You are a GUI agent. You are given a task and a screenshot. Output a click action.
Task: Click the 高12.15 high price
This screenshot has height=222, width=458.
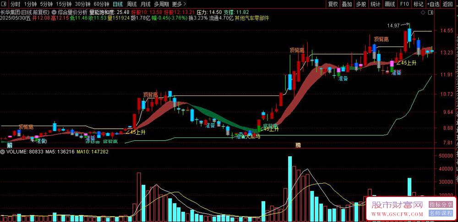60,18
